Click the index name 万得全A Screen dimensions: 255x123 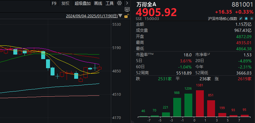coord(146,5)
